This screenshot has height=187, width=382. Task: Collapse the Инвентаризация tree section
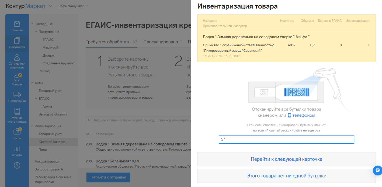click(x=32, y=126)
